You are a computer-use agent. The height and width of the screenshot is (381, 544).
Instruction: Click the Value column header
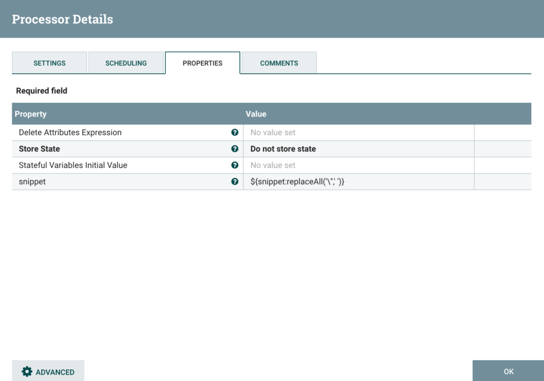pyautogui.click(x=256, y=114)
